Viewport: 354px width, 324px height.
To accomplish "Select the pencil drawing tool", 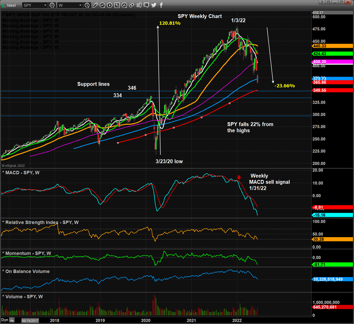I will point(95,5).
